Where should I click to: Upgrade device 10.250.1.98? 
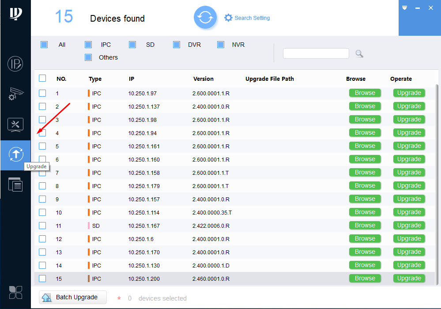pos(409,119)
